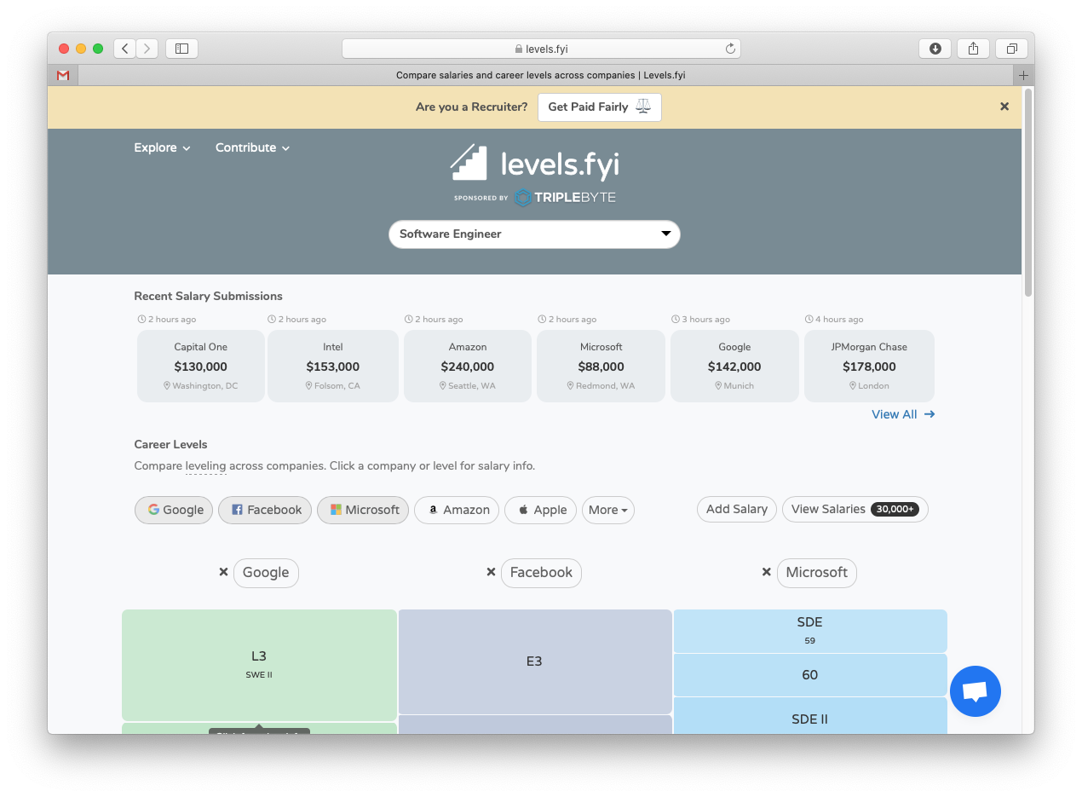This screenshot has height=797, width=1082.
Task: Expand the More companies dropdown
Action: pos(608,510)
